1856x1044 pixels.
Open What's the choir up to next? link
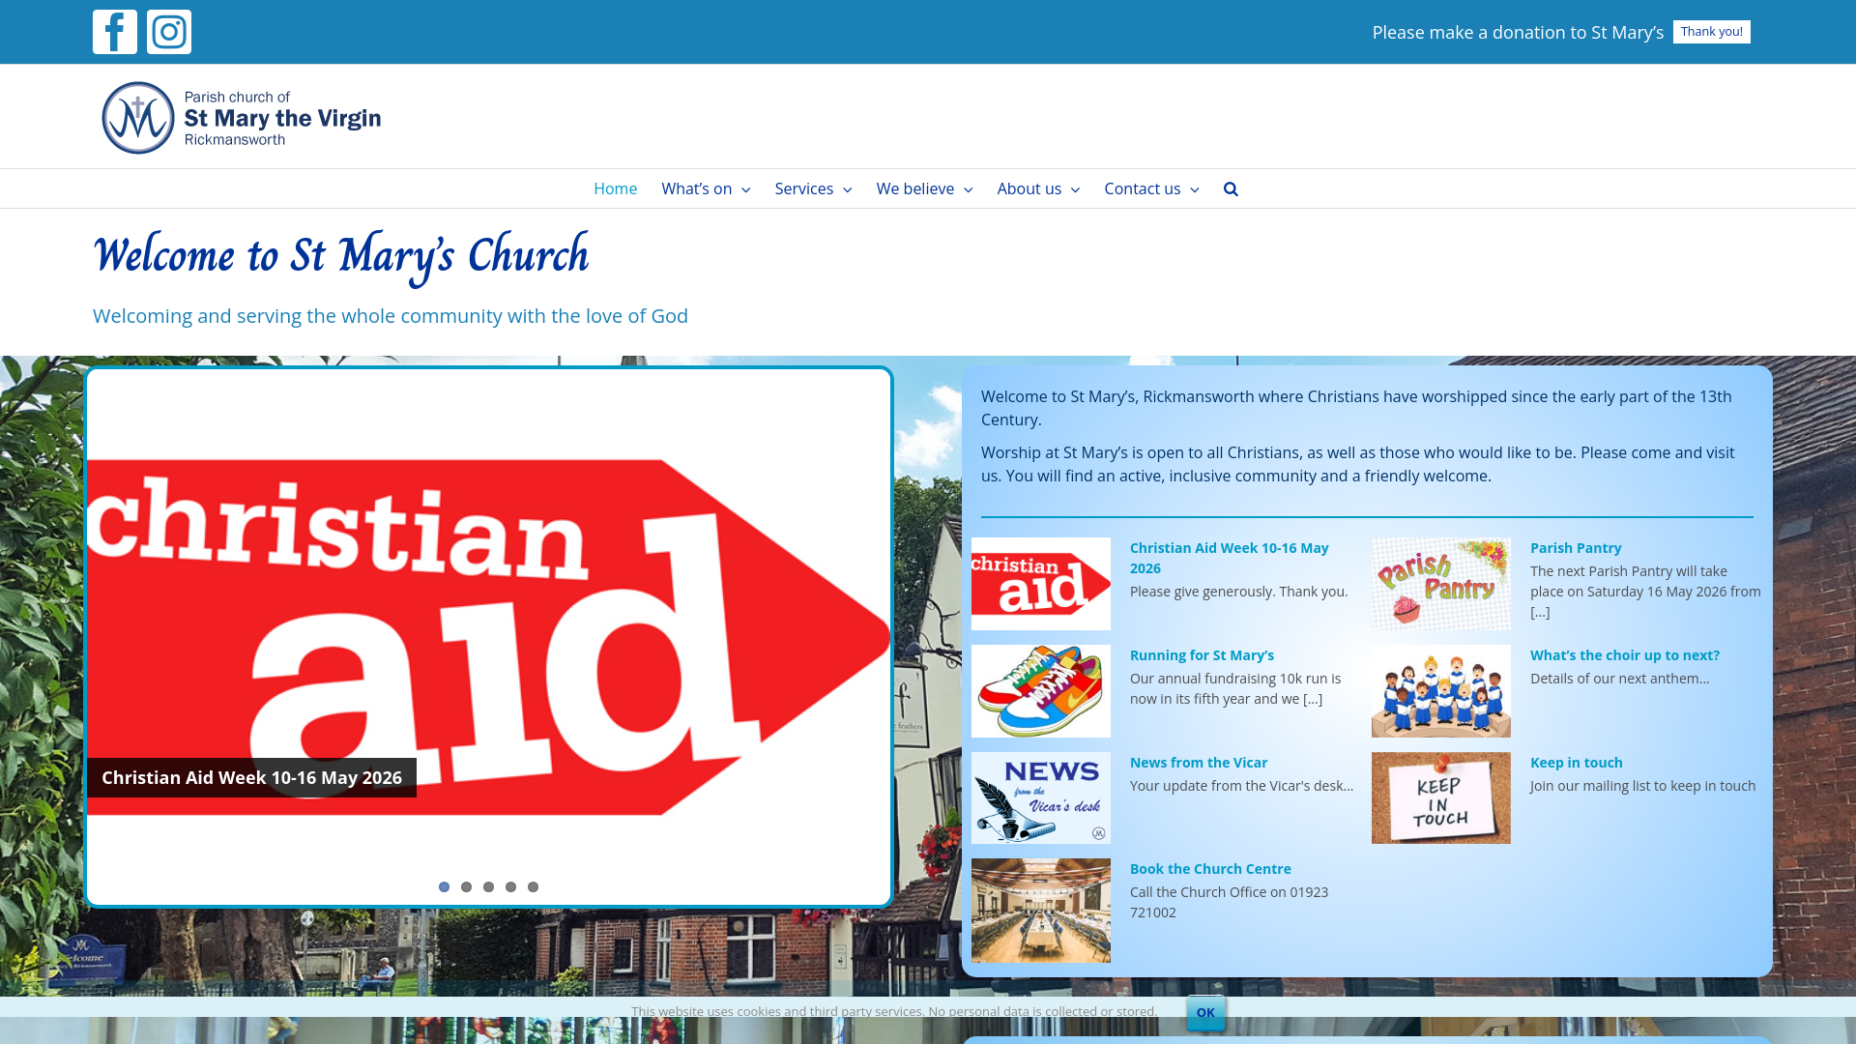pos(1624,654)
